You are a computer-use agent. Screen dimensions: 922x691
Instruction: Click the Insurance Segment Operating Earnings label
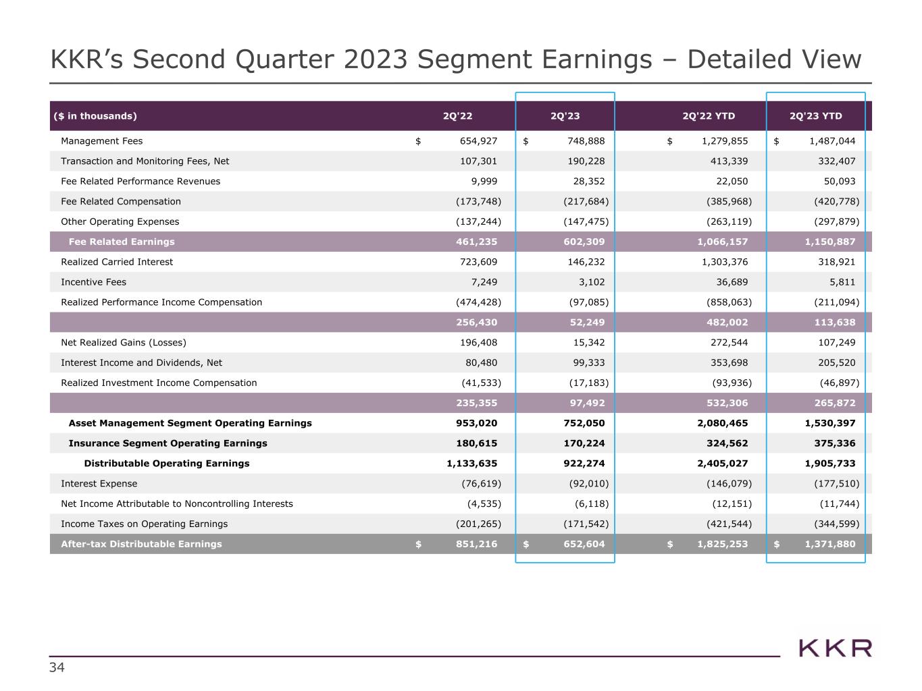(168, 443)
